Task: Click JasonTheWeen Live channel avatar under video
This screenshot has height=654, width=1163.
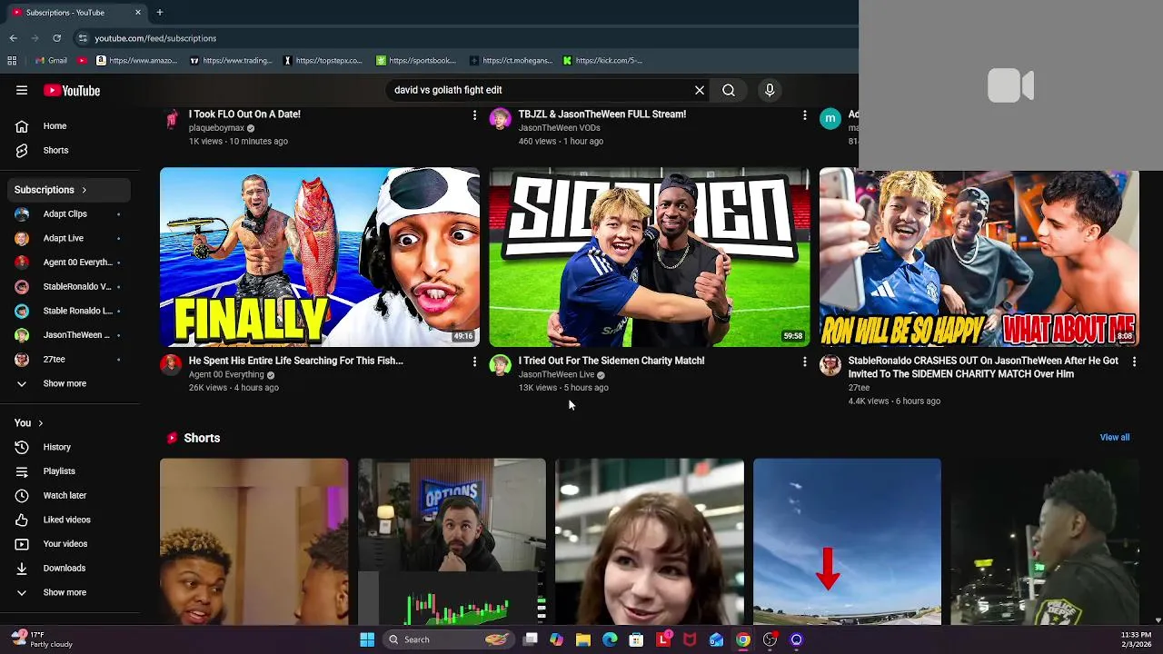Action: [501, 365]
